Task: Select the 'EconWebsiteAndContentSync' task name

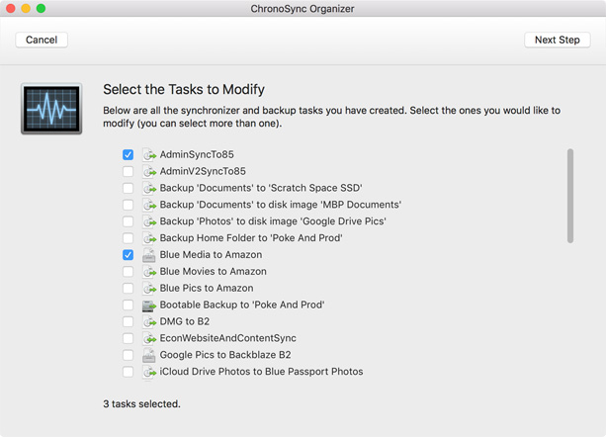Action: point(228,338)
